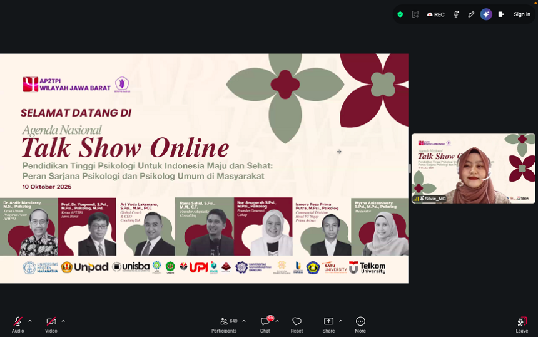This screenshot has height=337, width=538.
Task: Expand the share options arrow
Action: coord(341,321)
